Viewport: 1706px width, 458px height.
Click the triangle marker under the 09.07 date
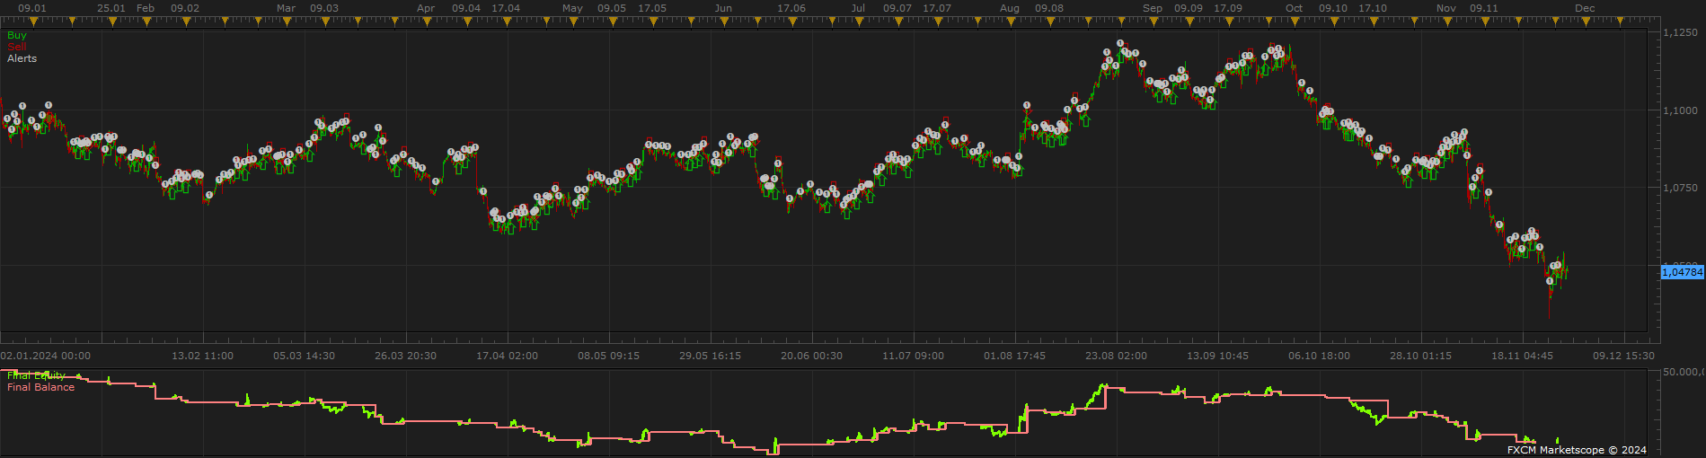(898, 22)
